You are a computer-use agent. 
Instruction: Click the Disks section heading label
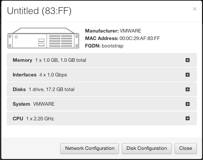[x=19, y=89]
